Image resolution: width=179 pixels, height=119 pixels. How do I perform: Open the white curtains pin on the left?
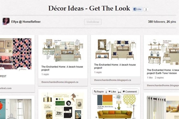click(x=16, y=109)
